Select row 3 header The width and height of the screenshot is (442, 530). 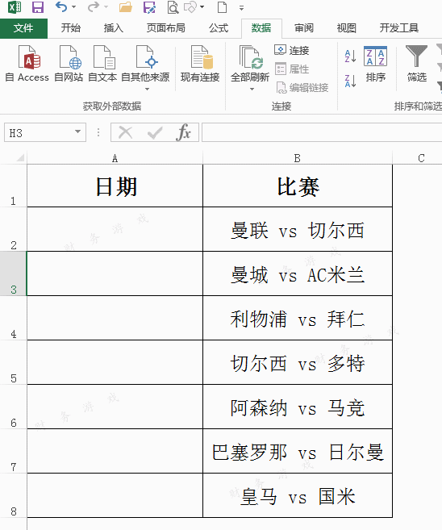coord(13,273)
